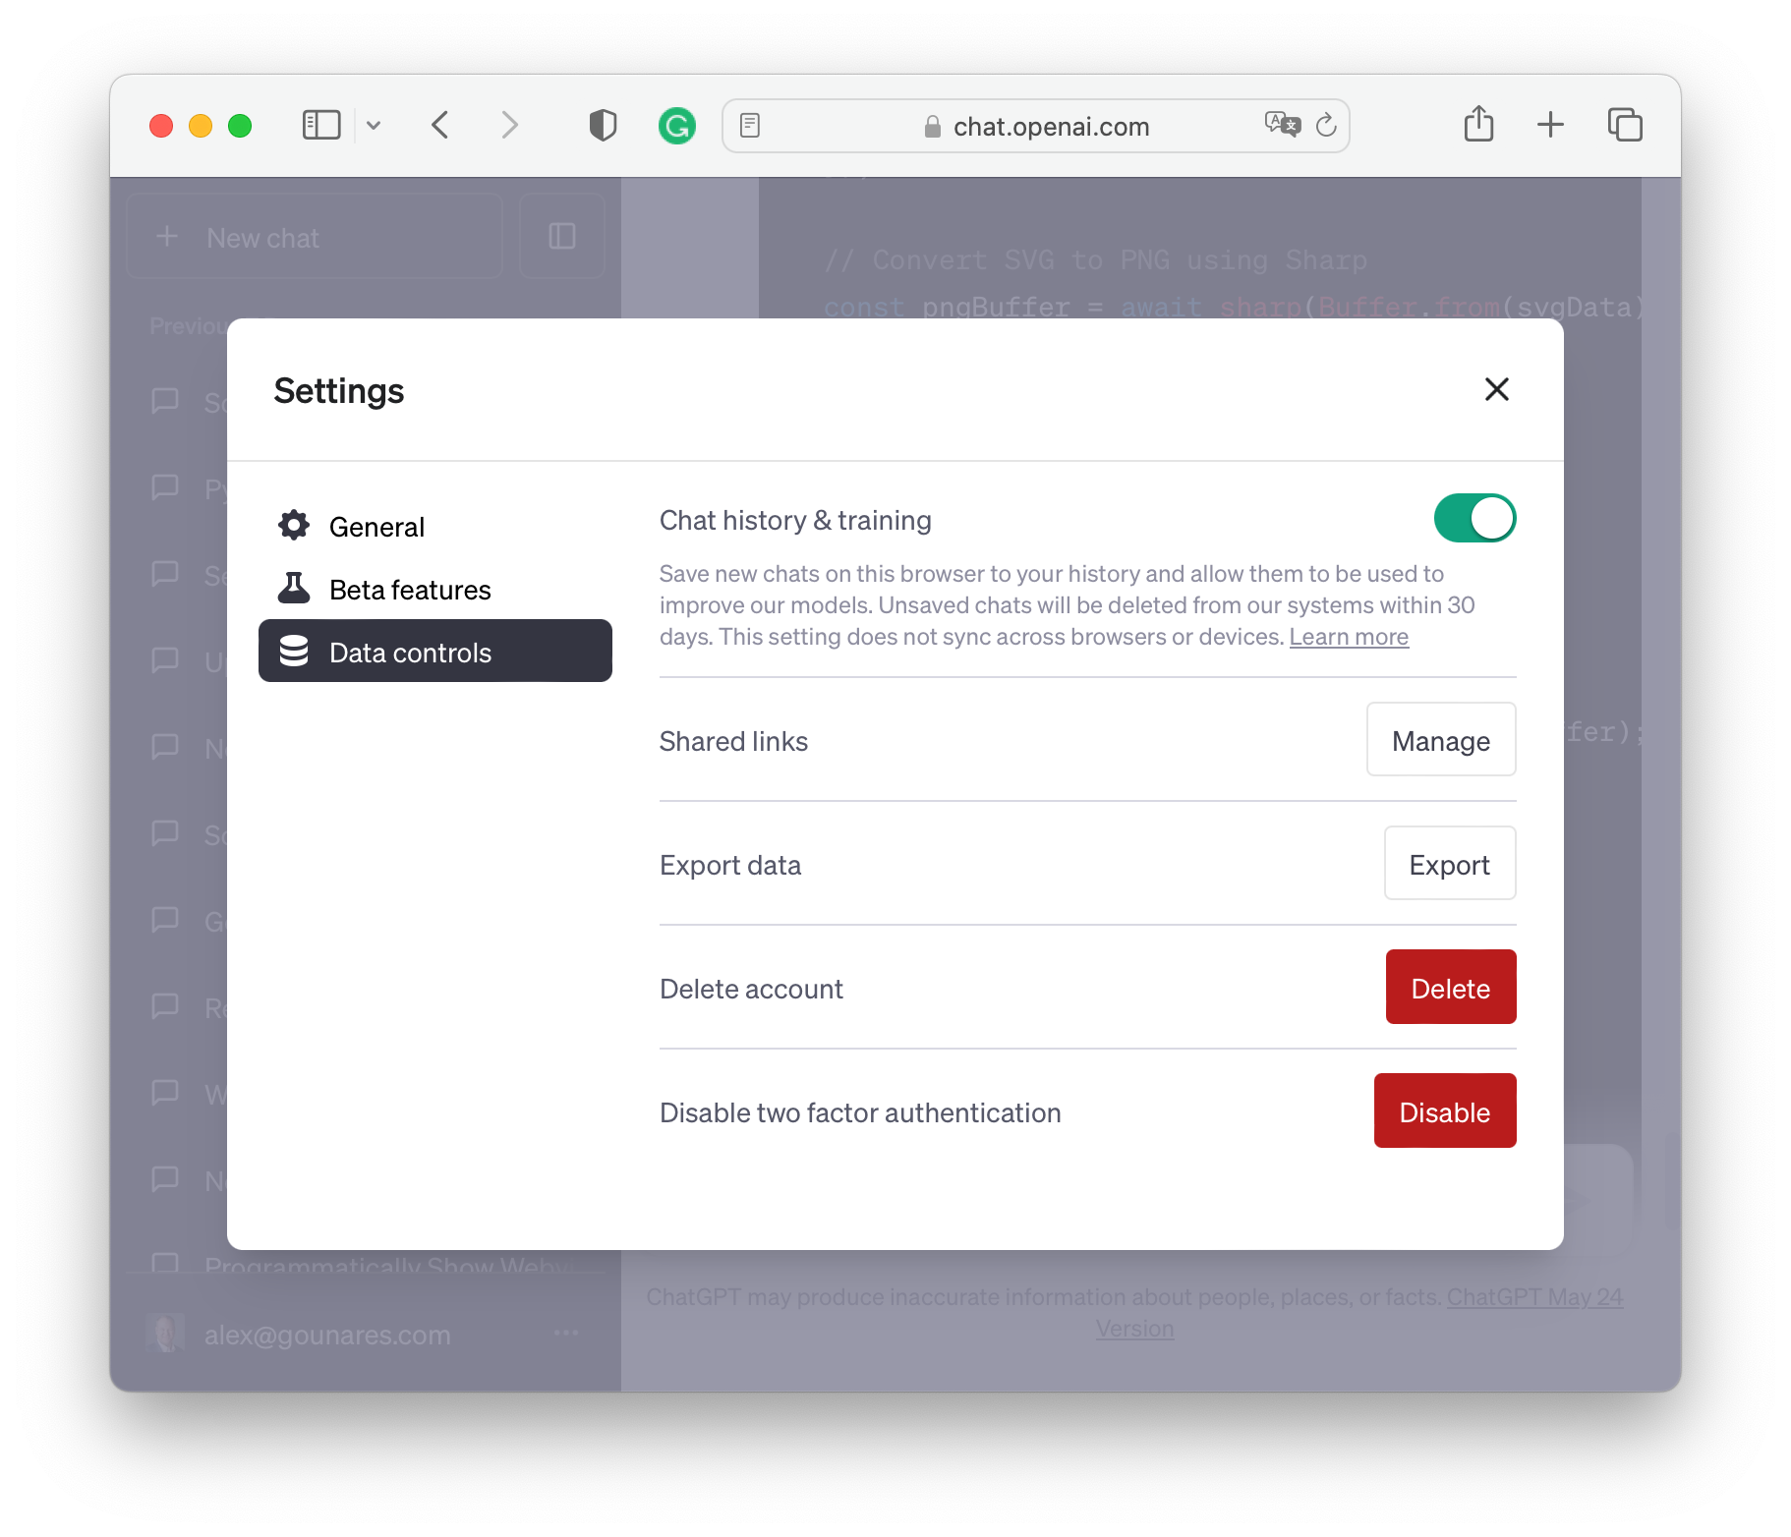This screenshot has width=1791, height=1537.
Task: Click the Disable two factor authentication label
Action: click(860, 1112)
